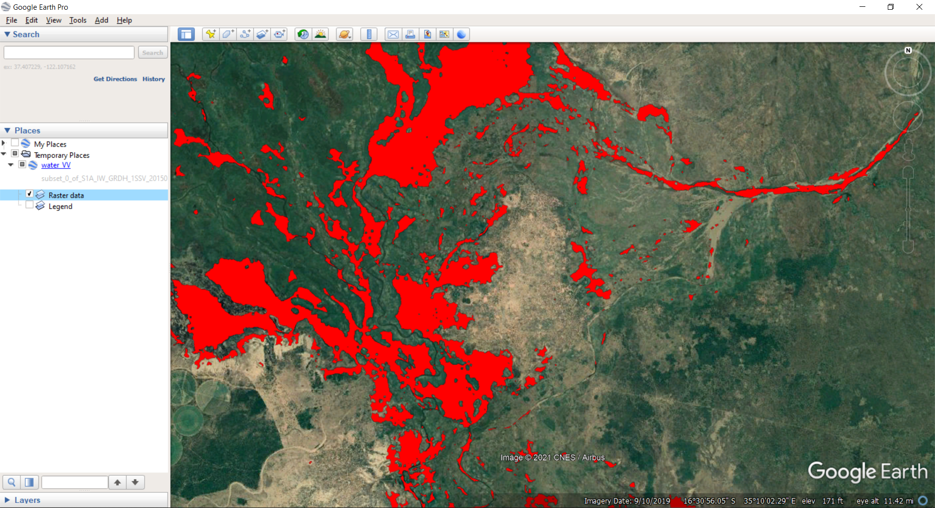Click the streaming status circle in status bar
The width and height of the screenshot is (935, 508).
923,501
